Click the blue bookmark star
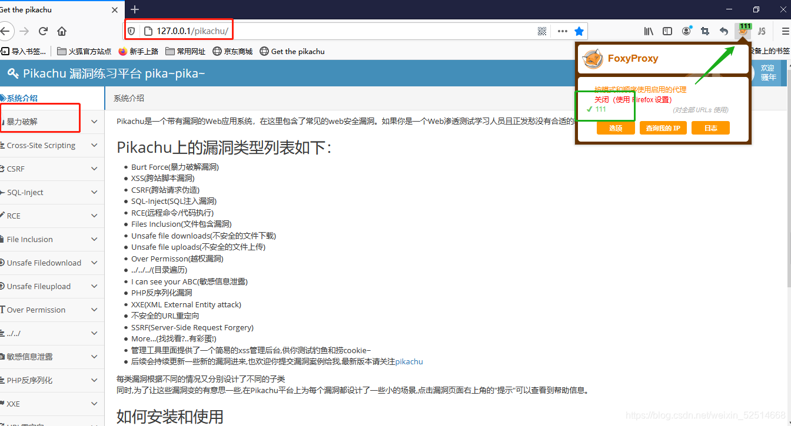 click(579, 31)
